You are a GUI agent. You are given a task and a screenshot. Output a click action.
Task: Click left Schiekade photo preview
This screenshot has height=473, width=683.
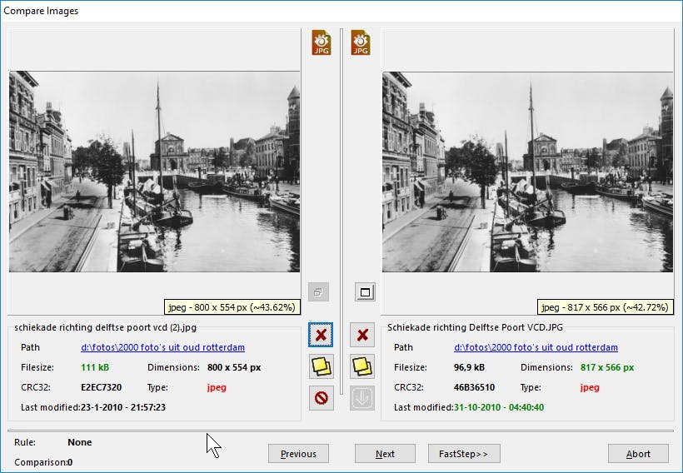[x=154, y=172]
